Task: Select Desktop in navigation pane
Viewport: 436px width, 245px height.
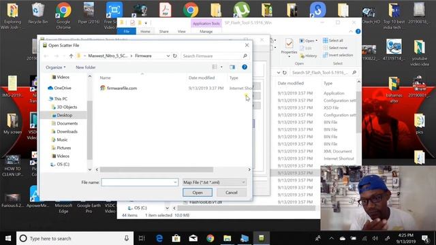Action: (x=62, y=115)
